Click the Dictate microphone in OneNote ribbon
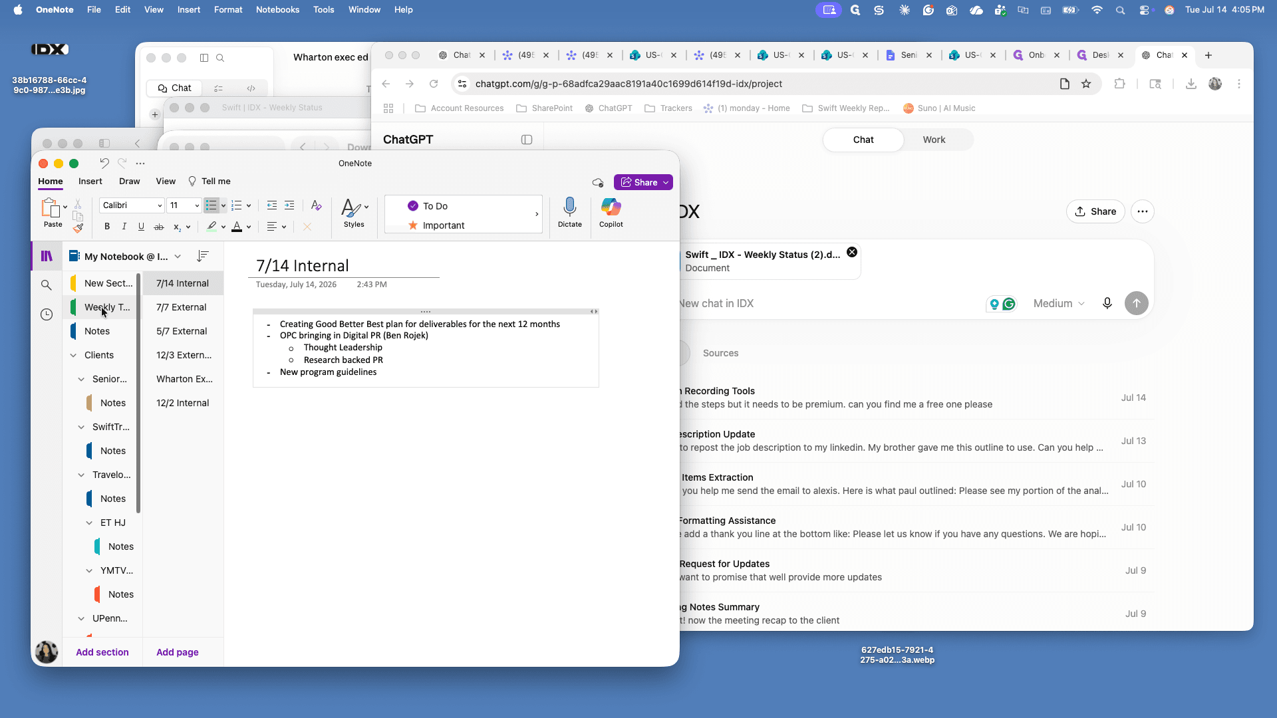 tap(569, 213)
